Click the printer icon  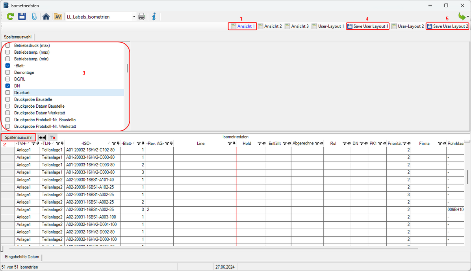pyautogui.click(x=142, y=17)
